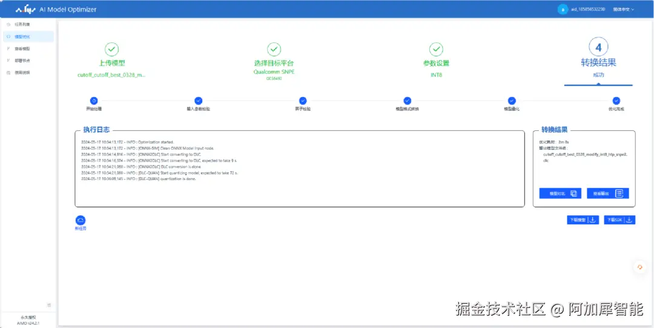This screenshot has width=654, height=328.
Task: Click the cutoff_cutoff_best_0328_m... file name
Action: tap(112, 75)
